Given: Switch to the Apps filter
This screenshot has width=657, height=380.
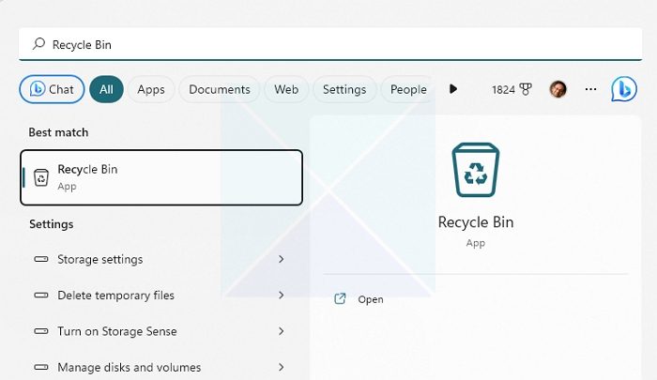Looking at the screenshot, I should click(x=151, y=89).
